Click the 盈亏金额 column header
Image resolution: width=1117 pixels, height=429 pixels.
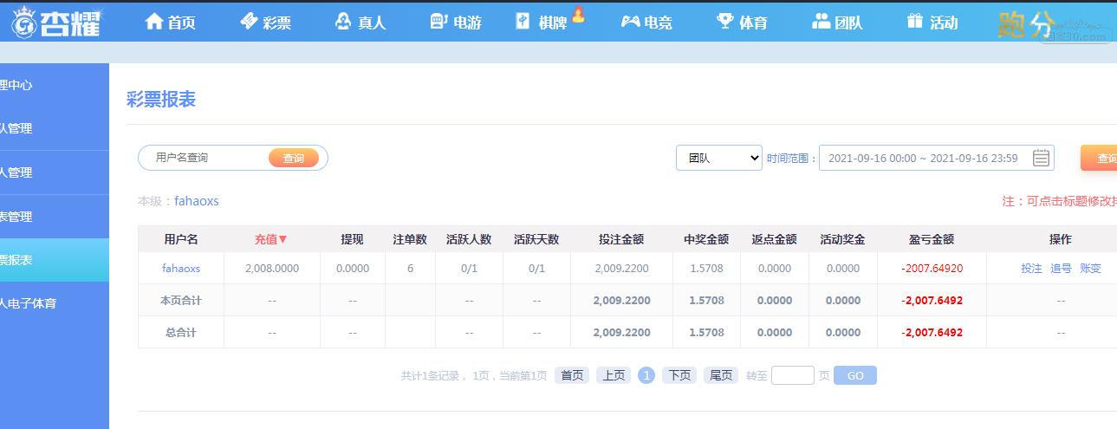[x=932, y=239]
